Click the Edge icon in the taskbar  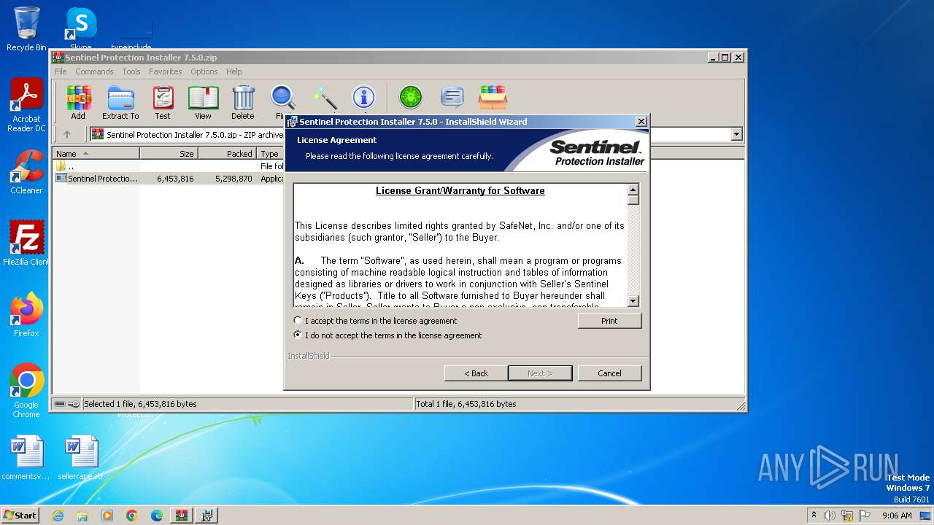pos(157,516)
